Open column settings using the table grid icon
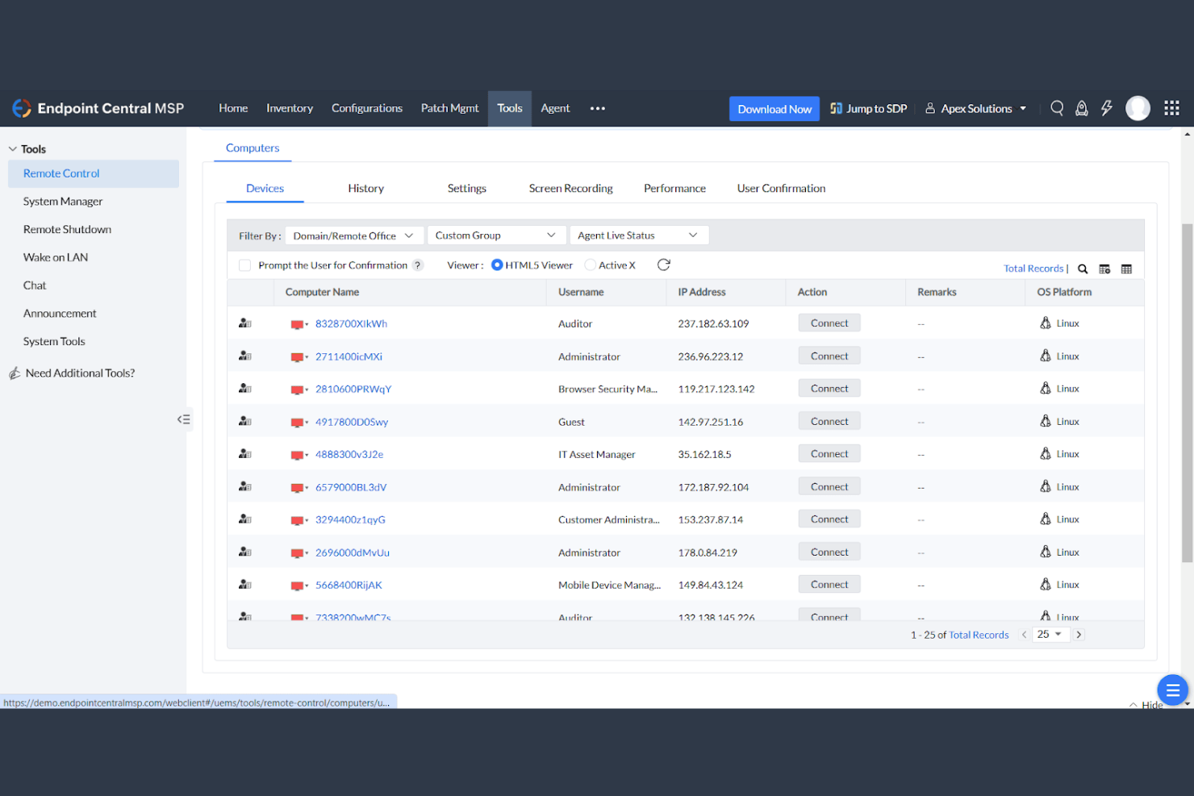The height and width of the screenshot is (796, 1194). click(x=1126, y=269)
